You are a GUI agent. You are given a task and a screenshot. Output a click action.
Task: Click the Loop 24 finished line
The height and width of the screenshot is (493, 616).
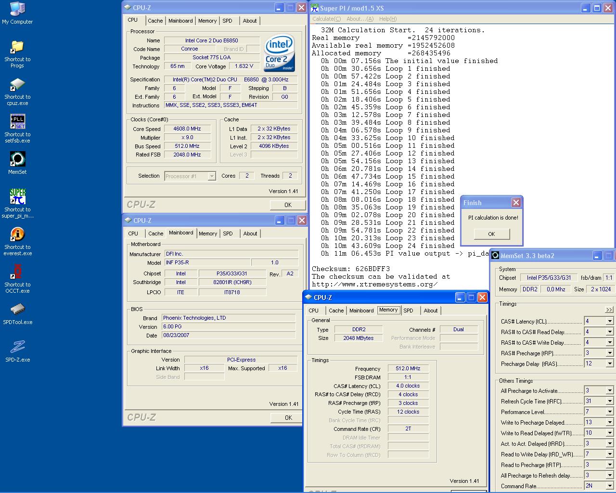point(388,246)
